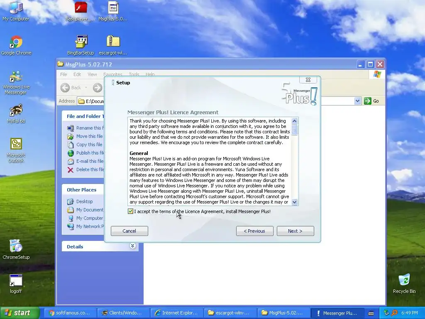425x319 pixels.
Task: Uncheck the accept Licence Agreement checkbox
Action: [130, 211]
